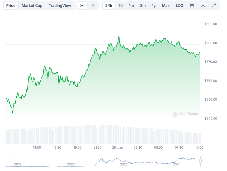Click the CoinGecko watermark logo

pyautogui.click(x=185, y=114)
